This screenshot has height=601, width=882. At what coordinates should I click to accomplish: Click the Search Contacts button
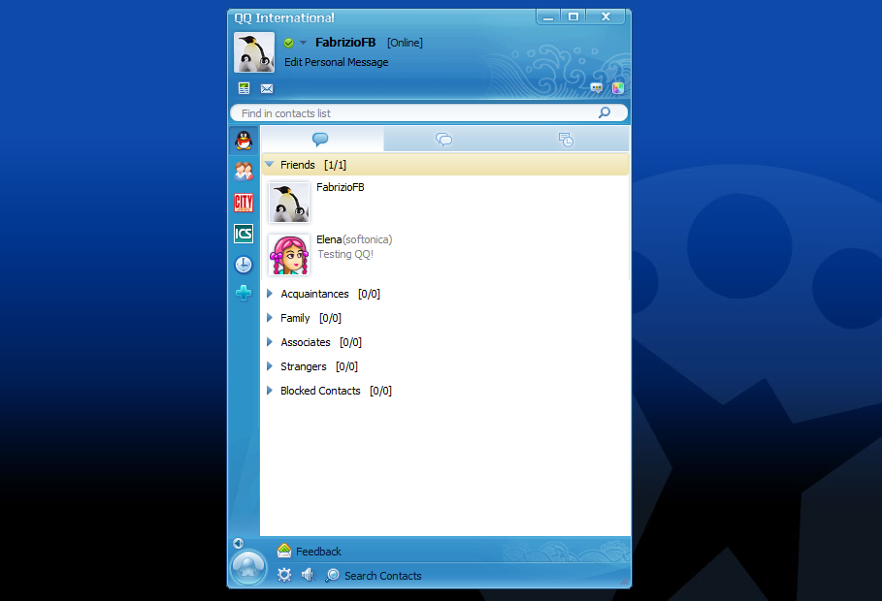click(375, 576)
